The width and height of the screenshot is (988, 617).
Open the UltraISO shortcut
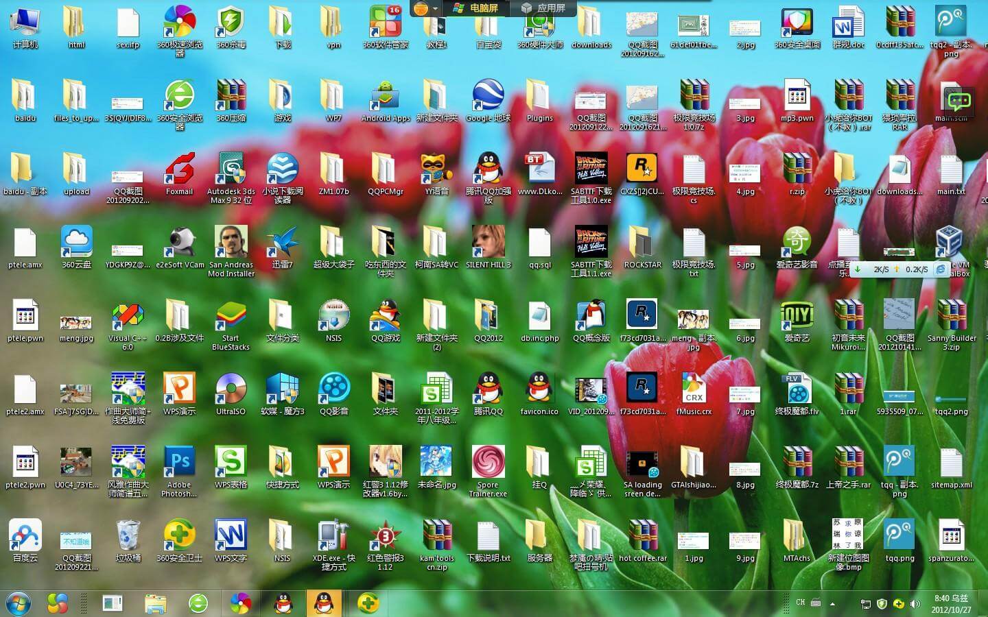point(231,391)
